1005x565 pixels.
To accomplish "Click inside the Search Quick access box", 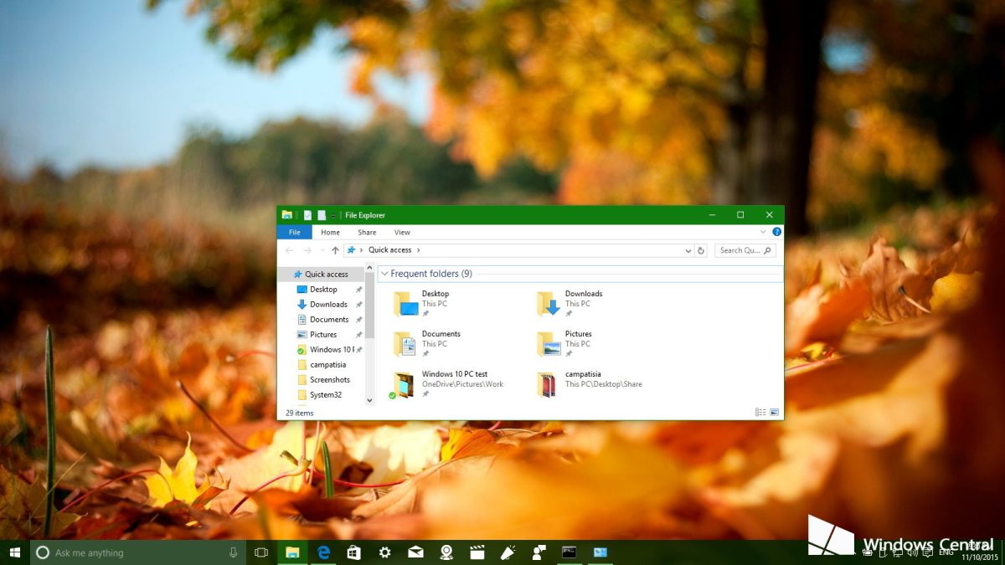I will 741,249.
